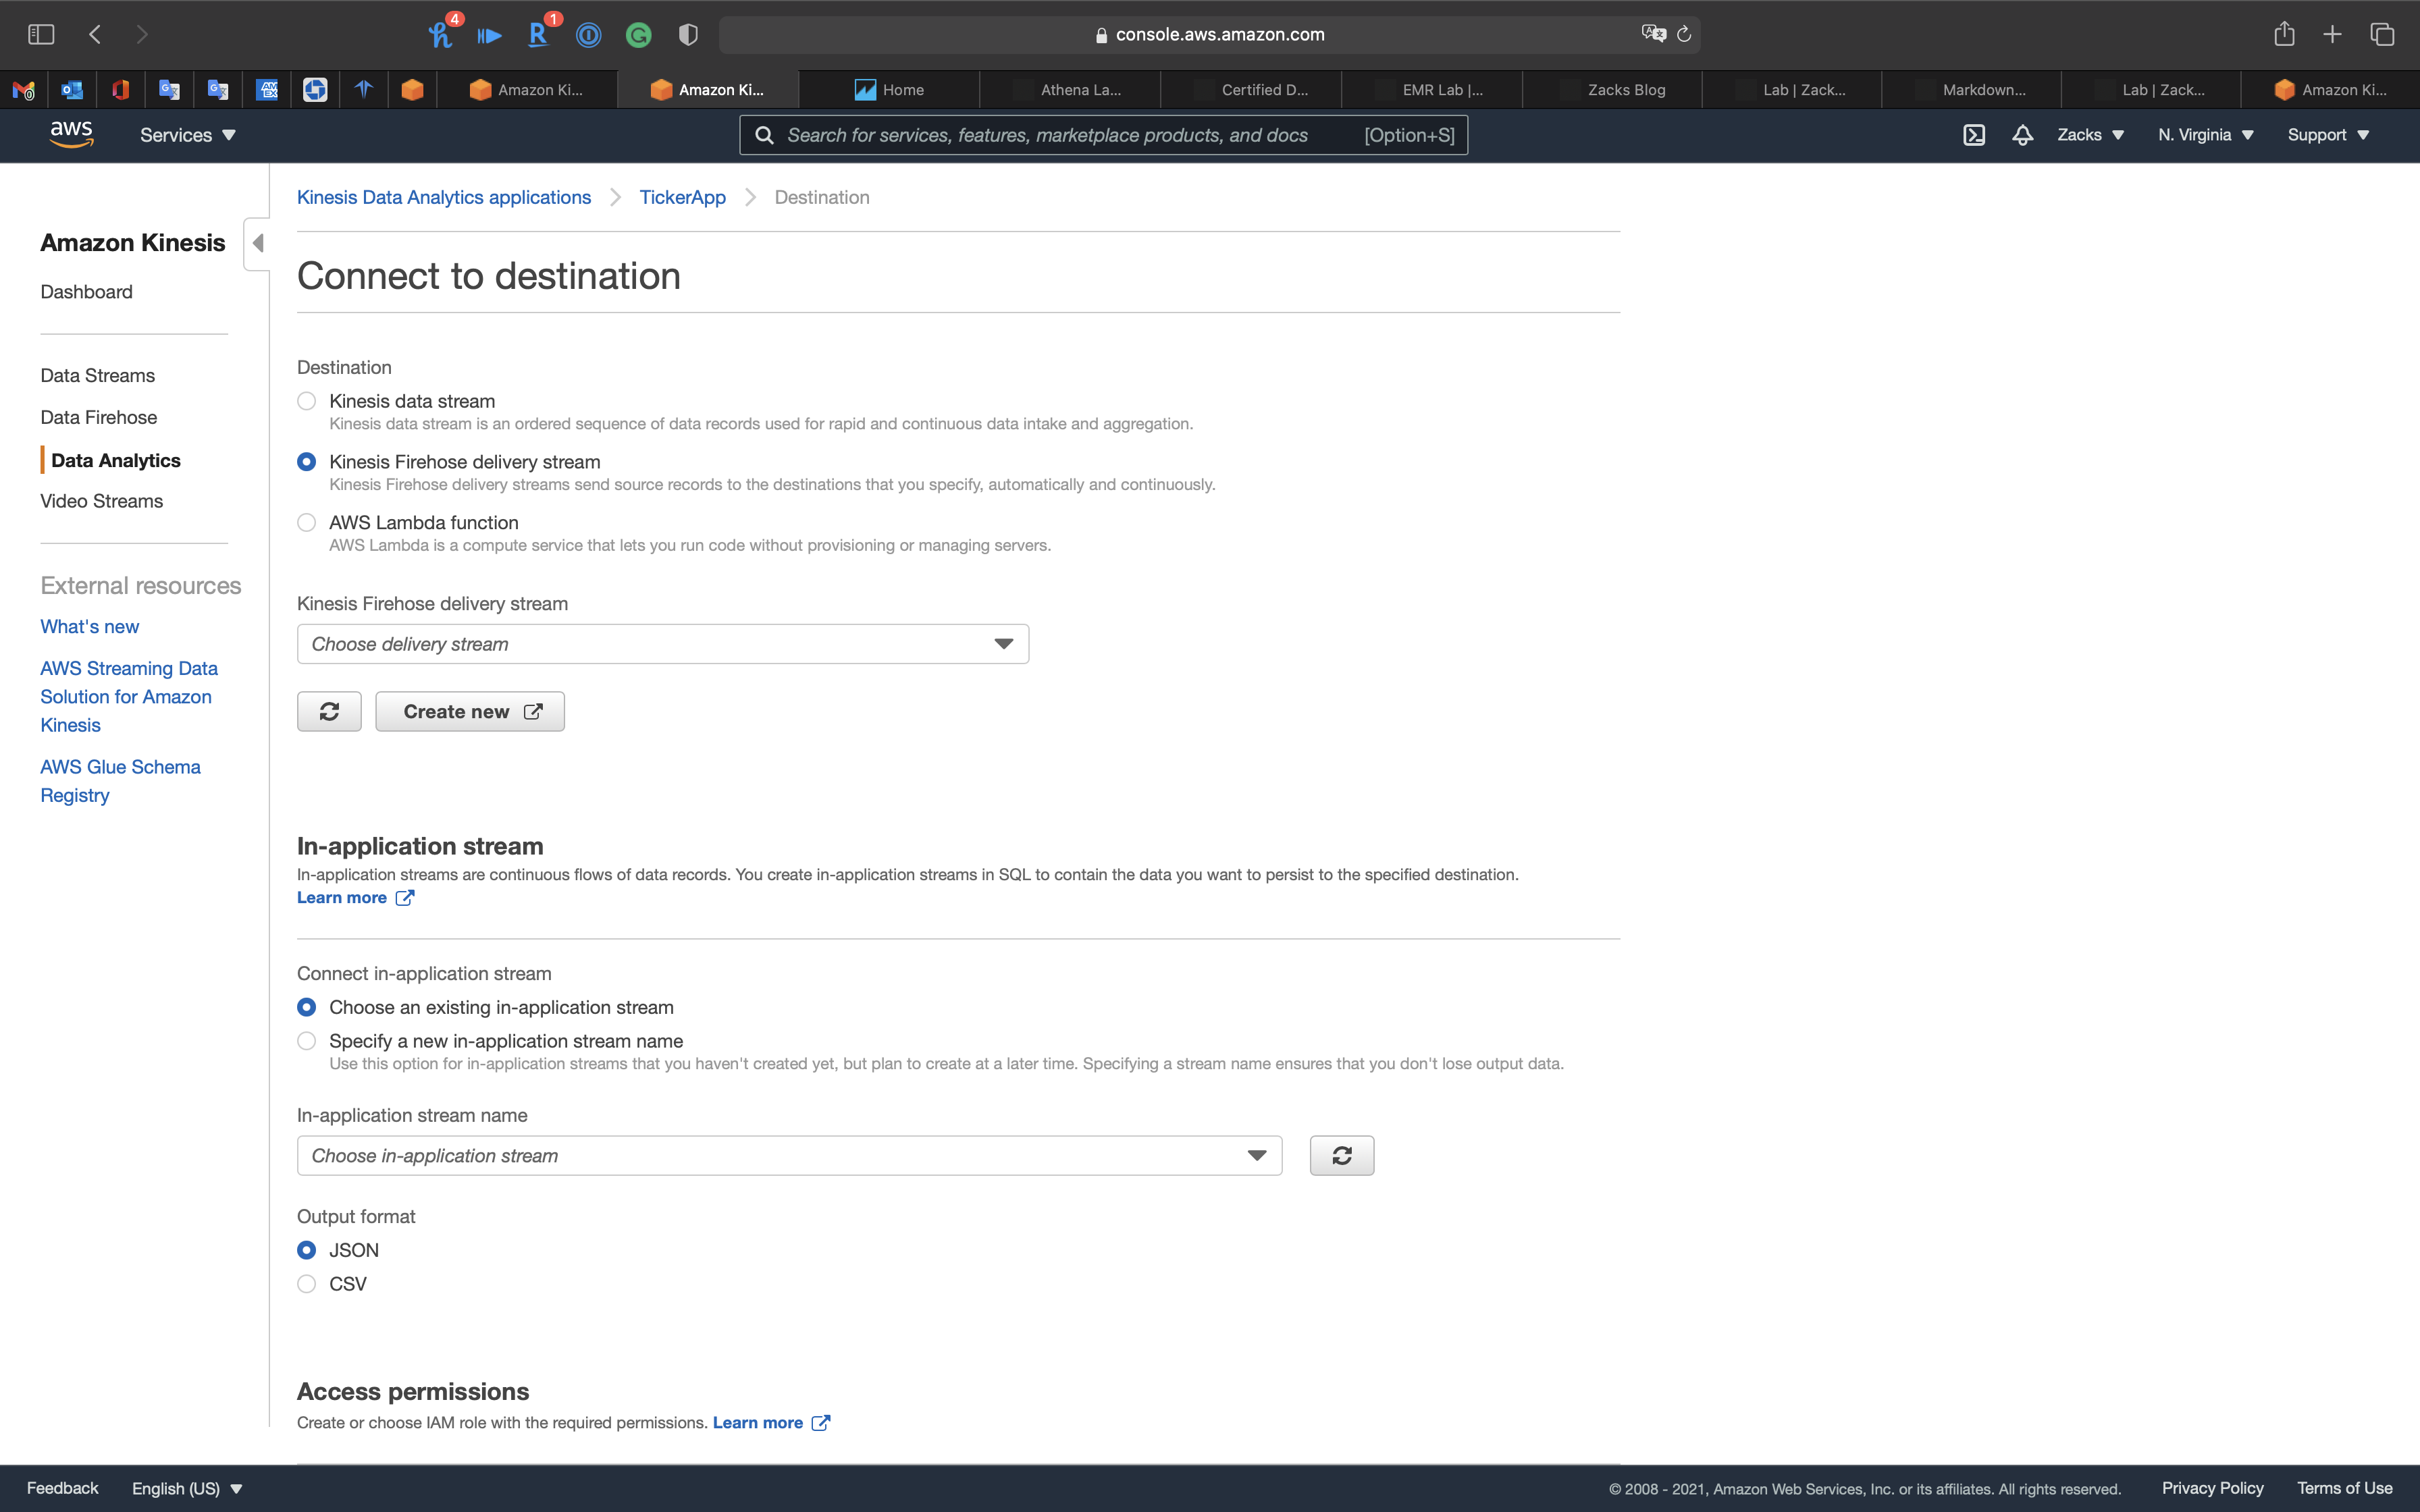Select Kinesis data stream destination
This screenshot has height=1512, width=2420.
coord(307,401)
